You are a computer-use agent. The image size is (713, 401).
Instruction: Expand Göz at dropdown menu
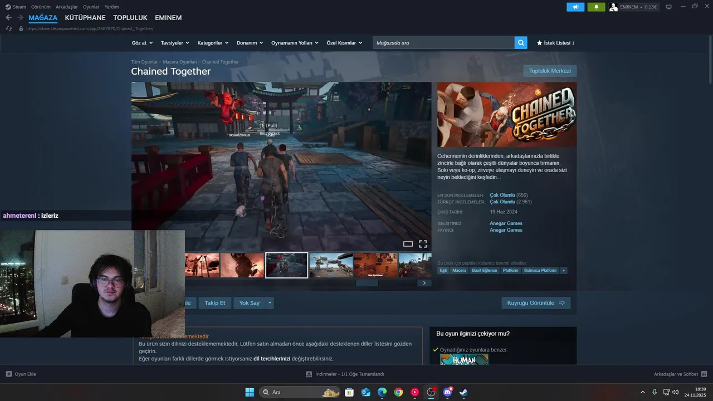[x=142, y=43]
